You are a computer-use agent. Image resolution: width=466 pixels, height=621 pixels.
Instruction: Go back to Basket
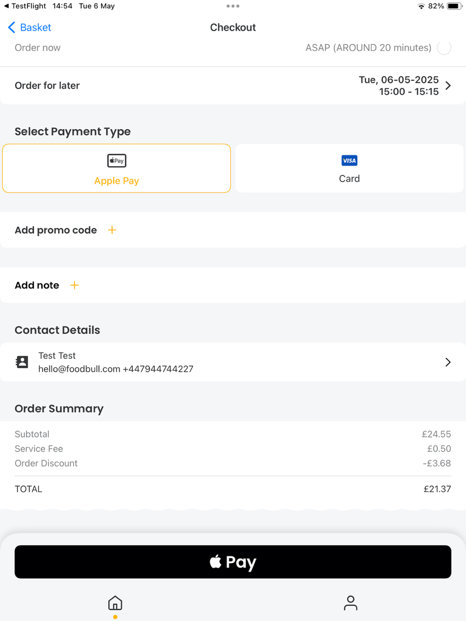(x=35, y=27)
